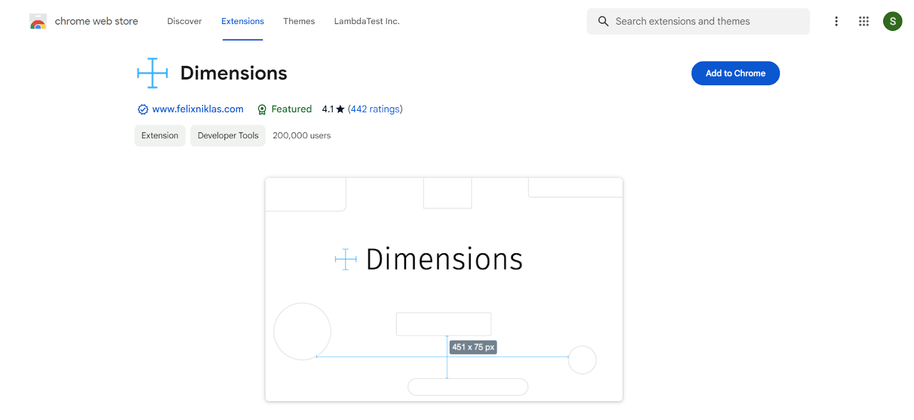The height and width of the screenshot is (420, 914).
Task: Visit www.felixniklas.com publisher link
Action: pos(198,109)
